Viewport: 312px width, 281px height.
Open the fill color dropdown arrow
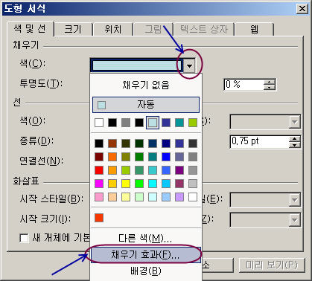click(189, 65)
